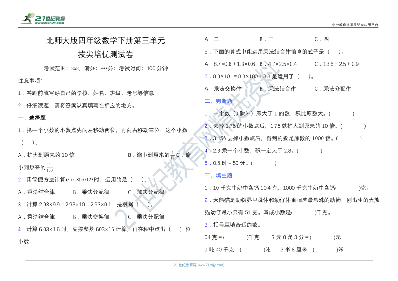Select the 注意事项 label
The width and height of the screenshot is (398, 281).
coord(30,81)
